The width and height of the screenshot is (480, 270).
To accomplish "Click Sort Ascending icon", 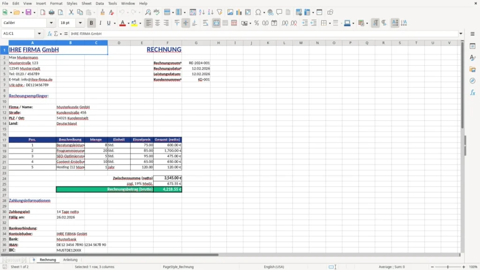I will pyautogui.click(x=202, y=12).
